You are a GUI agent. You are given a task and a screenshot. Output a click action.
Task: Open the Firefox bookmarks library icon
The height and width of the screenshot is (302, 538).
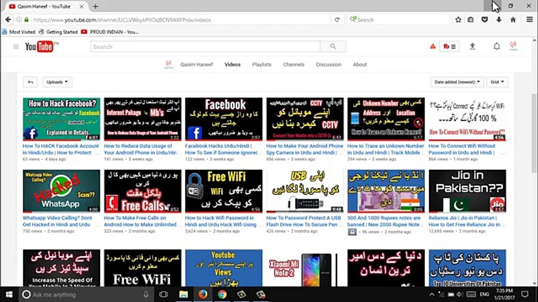[471, 20]
